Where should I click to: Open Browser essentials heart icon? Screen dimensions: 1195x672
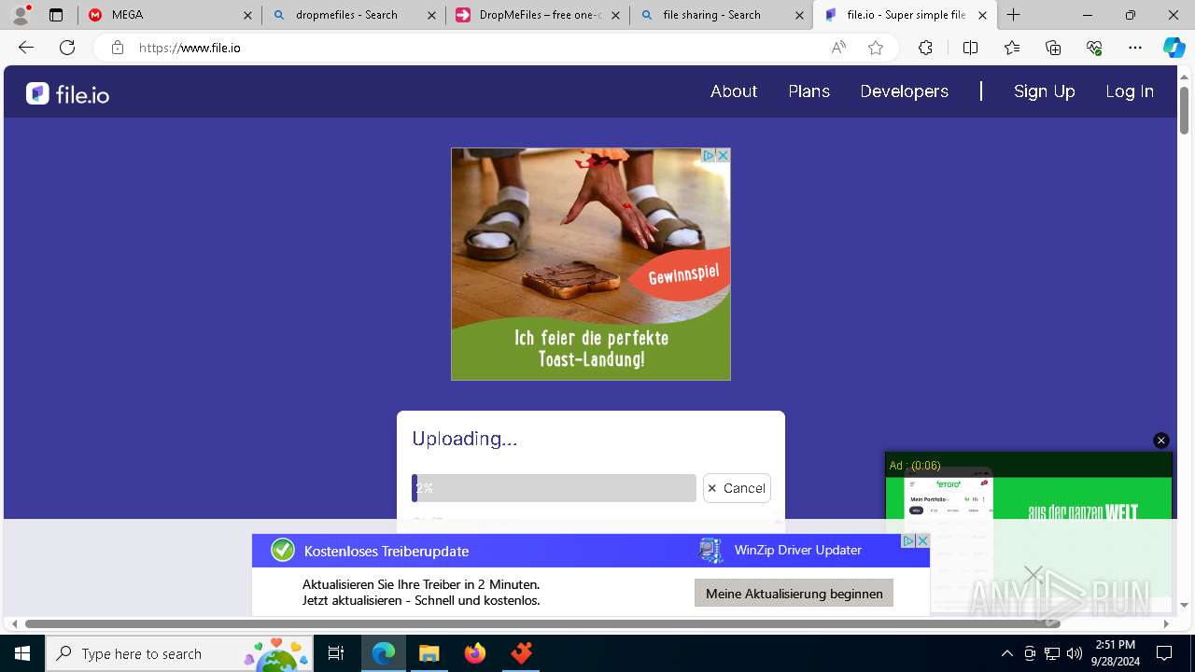click(1094, 48)
